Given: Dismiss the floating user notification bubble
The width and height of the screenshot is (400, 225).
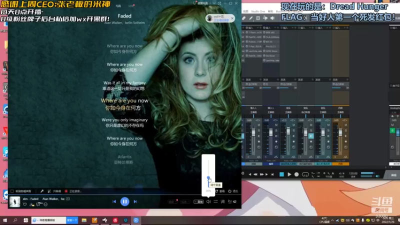Looking at the screenshot, I should tap(232, 18).
